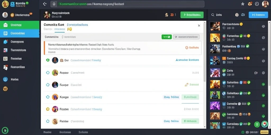Open the home icon in the green sidebar item

point(6,25)
